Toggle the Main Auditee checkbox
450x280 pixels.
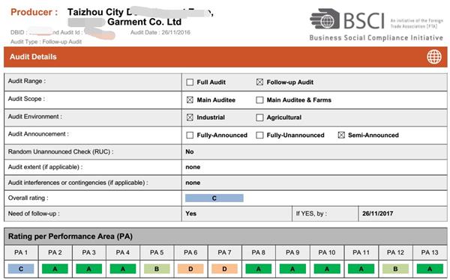pos(190,100)
